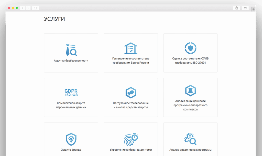Maximize the window with the green button
Image resolution: width=262 pixels, height=156 pixels.
click(17, 8)
